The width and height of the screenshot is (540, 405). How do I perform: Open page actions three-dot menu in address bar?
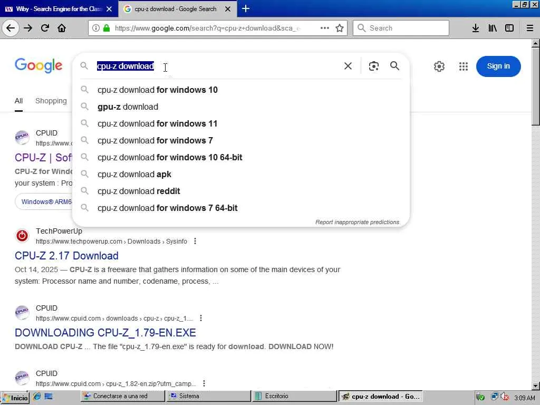tap(325, 28)
